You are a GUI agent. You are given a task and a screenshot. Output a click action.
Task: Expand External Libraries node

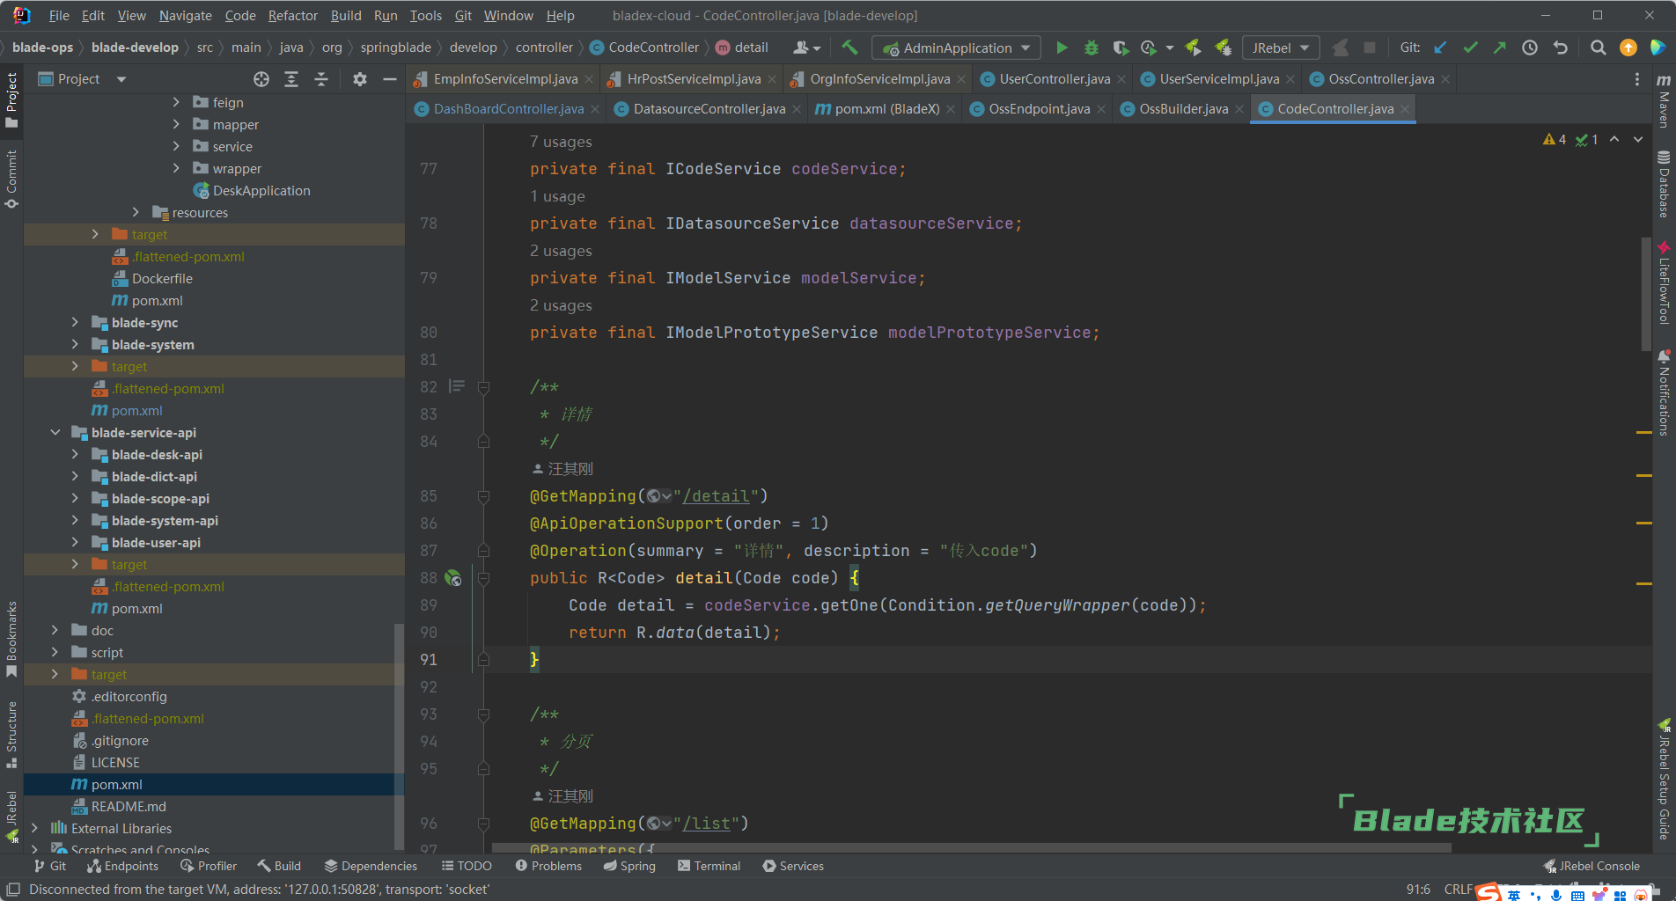pyautogui.click(x=34, y=829)
